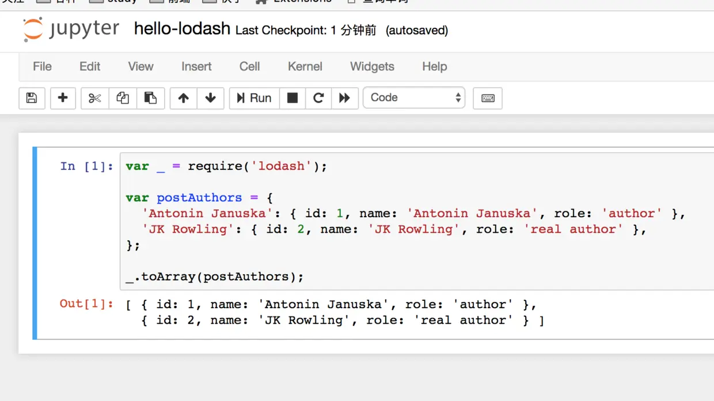Click the Run button to execute the cell
Image resolution: width=714 pixels, height=401 pixels.
pyautogui.click(x=253, y=98)
